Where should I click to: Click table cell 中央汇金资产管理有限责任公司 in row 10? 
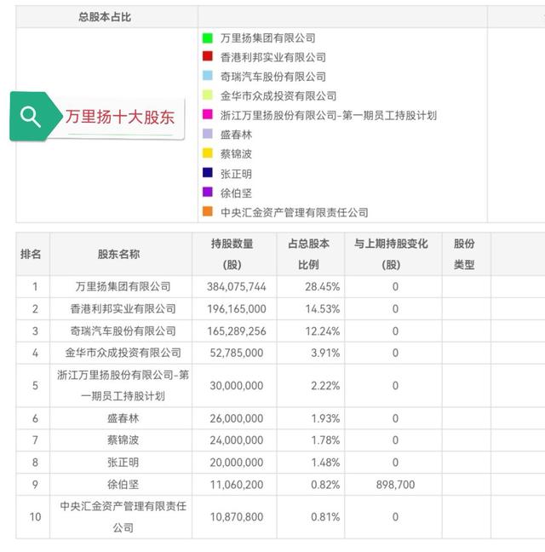point(123,517)
